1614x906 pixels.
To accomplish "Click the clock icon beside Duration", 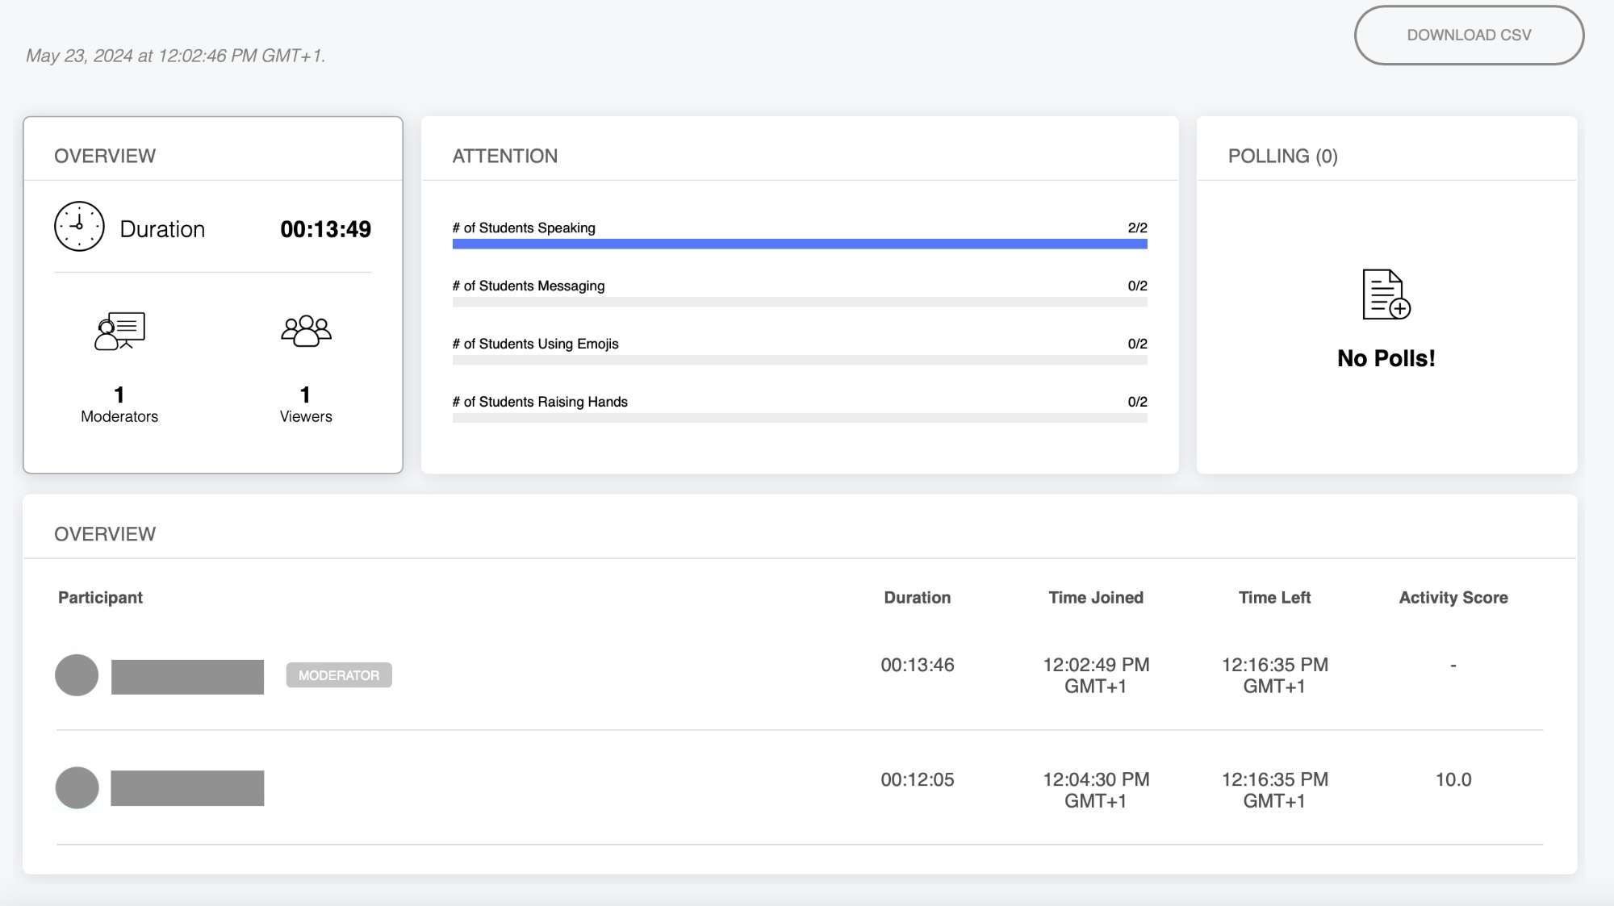I will pos(79,227).
